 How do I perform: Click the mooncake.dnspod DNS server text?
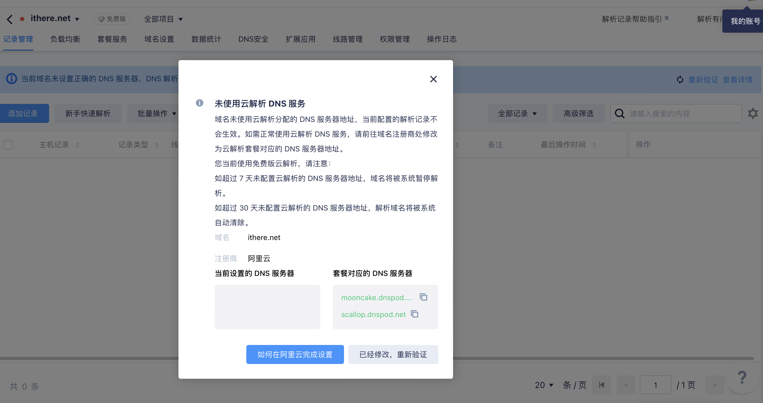click(376, 297)
